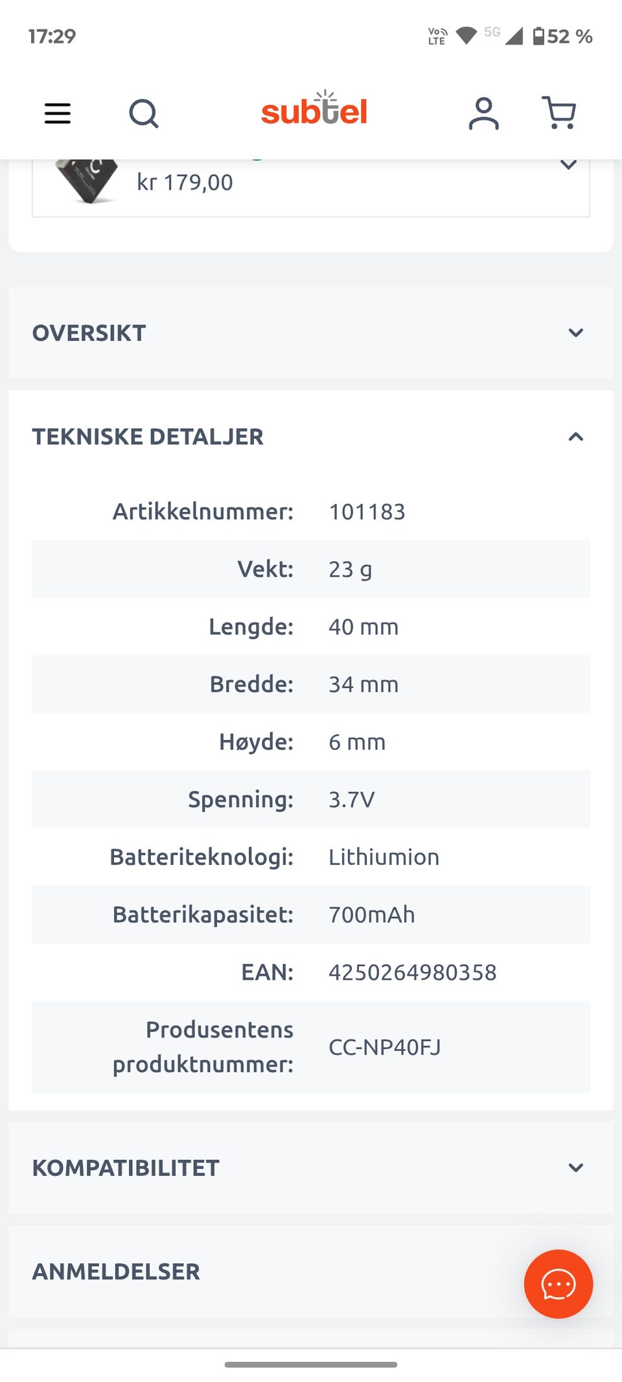The image size is (622, 1382).
Task: Tap the Wi-Fi status icon
Action: coord(466,36)
